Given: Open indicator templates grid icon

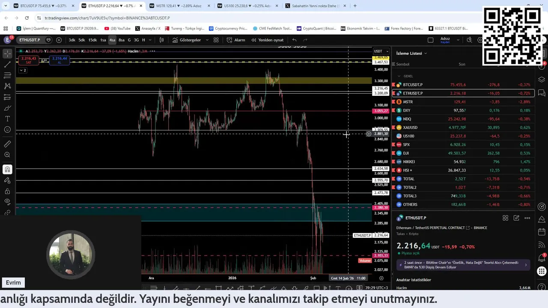Looking at the screenshot, I should (x=216, y=40).
